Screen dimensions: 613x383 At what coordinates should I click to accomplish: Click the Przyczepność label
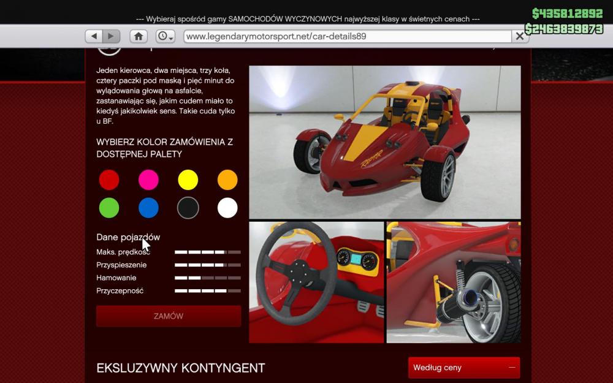(x=120, y=290)
